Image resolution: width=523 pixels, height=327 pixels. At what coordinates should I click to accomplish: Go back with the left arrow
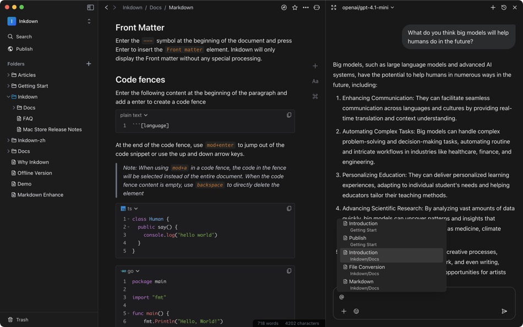[106, 7]
